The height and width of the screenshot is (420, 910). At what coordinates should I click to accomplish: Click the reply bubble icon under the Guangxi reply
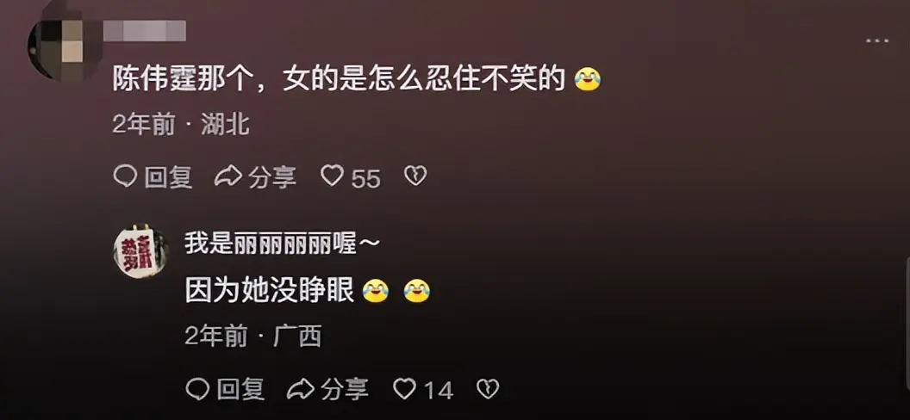pyautogui.click(x=197, y=389)
